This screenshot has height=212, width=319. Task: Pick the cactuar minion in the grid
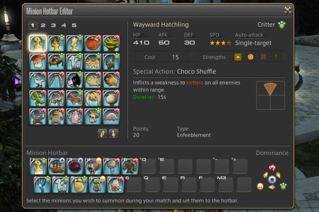pyautogui.click(x=38, y=98)
